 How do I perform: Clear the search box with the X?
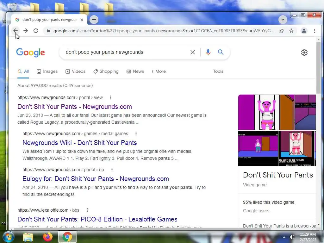[x=193, y=52]
